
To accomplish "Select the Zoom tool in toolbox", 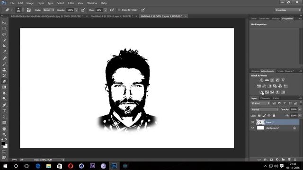I will (x=4, y=134).
